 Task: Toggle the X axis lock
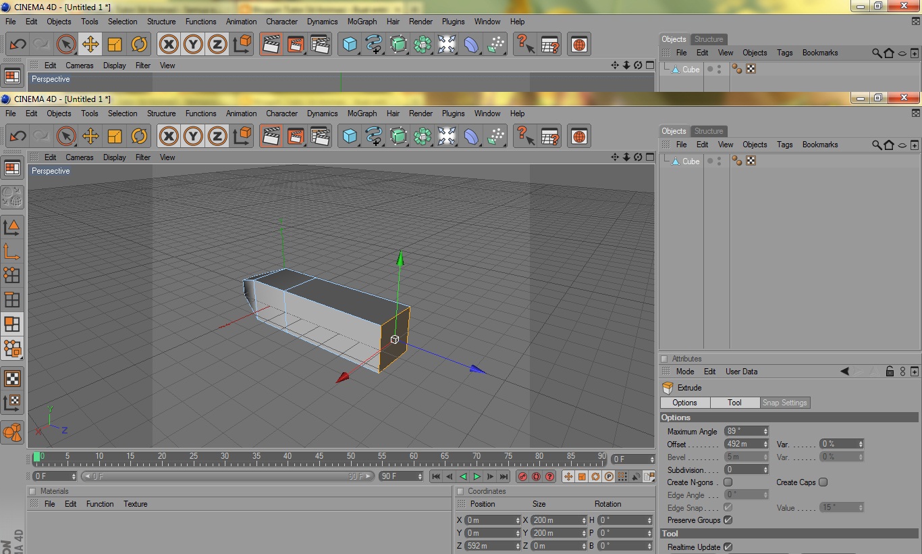point(168,136)
